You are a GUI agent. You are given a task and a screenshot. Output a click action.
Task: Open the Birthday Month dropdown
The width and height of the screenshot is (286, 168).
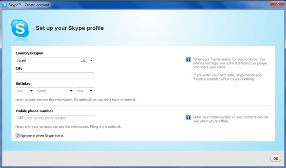(55, 91)
